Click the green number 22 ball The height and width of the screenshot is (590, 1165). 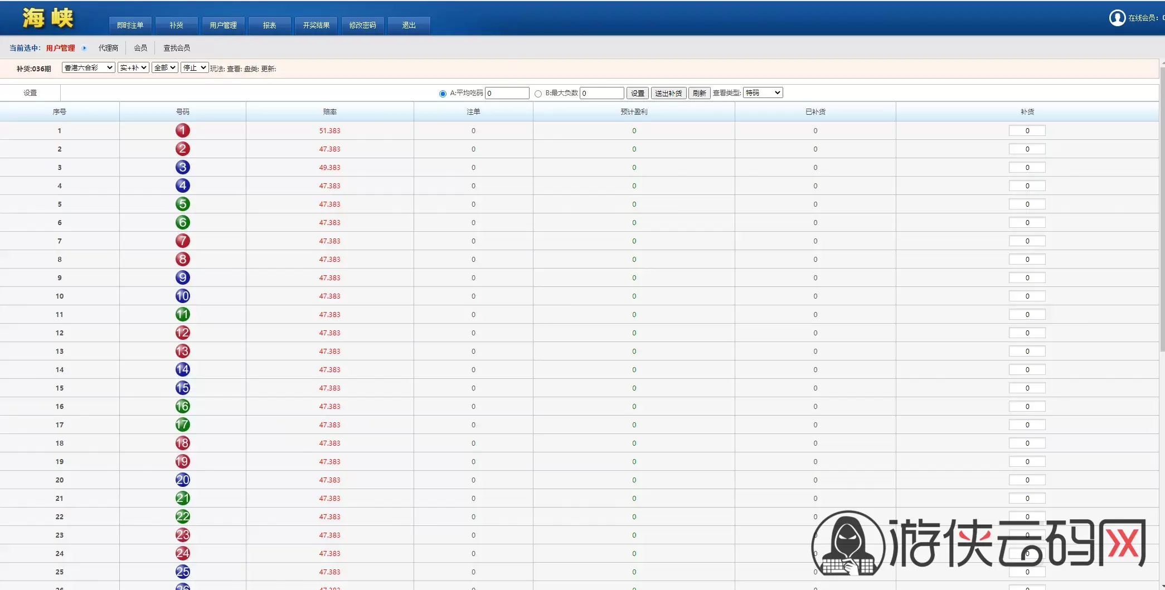coord(183,516)
